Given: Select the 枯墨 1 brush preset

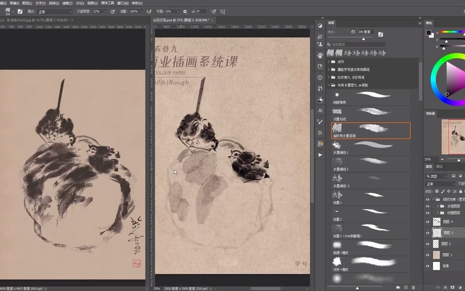Looking at the screenshot, I should pos(371,198).
